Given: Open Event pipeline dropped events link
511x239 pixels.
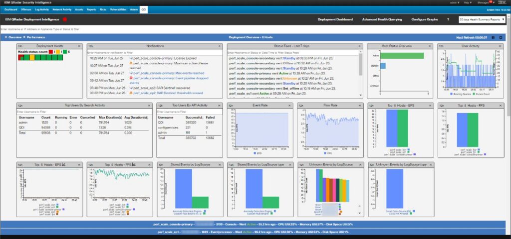Looking at the screenshot, I should (x=169, y=80).
